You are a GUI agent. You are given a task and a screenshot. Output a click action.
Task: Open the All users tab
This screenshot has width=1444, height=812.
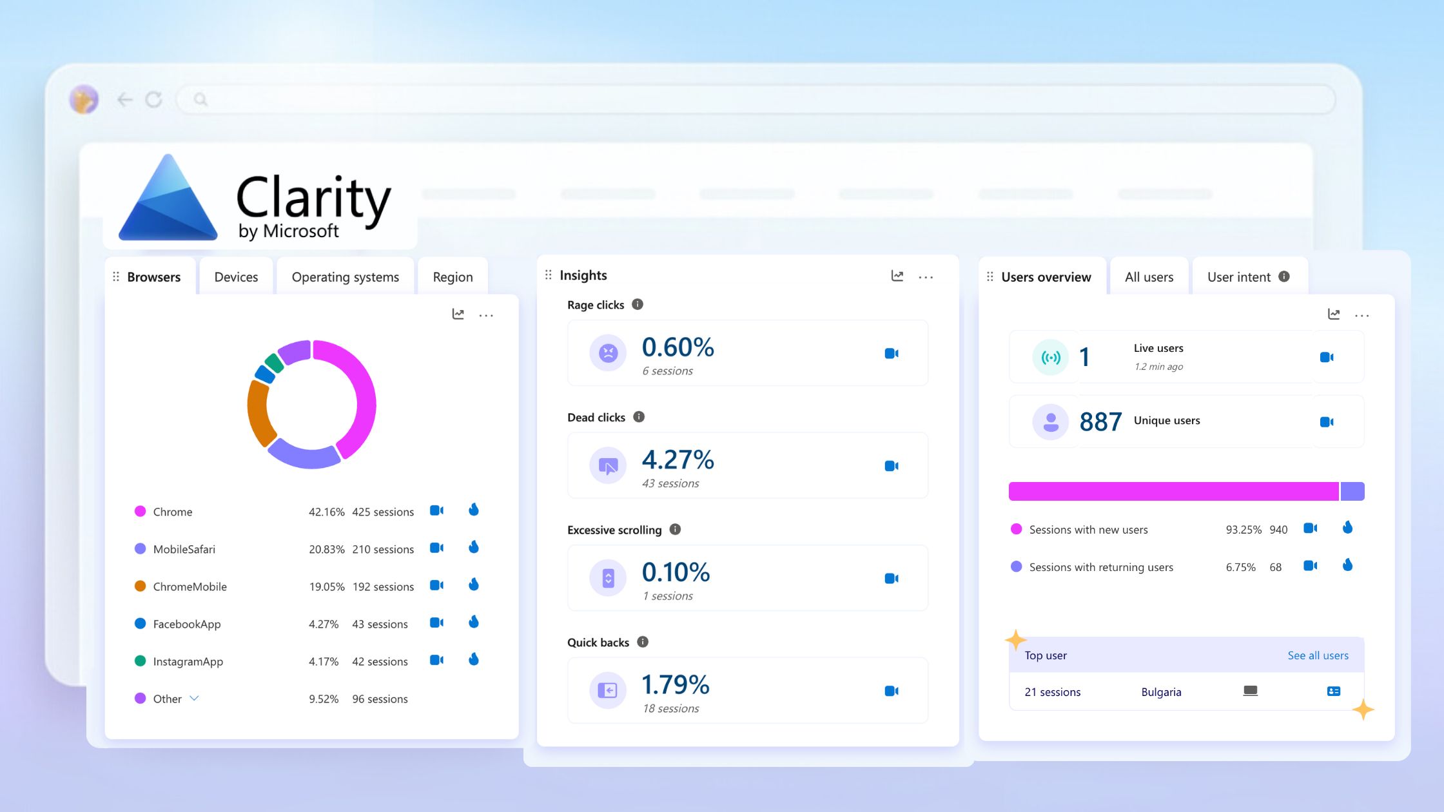1149,276
